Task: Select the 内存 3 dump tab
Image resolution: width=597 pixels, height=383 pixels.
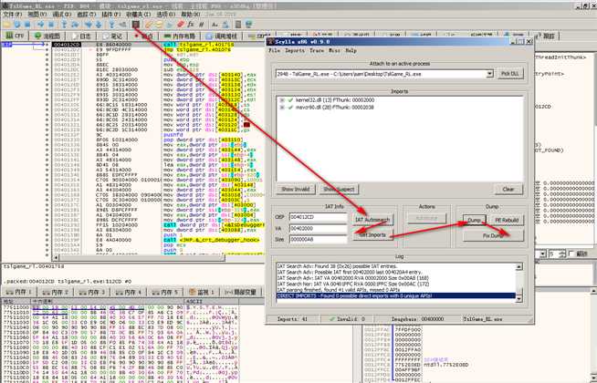Action: 94,292
